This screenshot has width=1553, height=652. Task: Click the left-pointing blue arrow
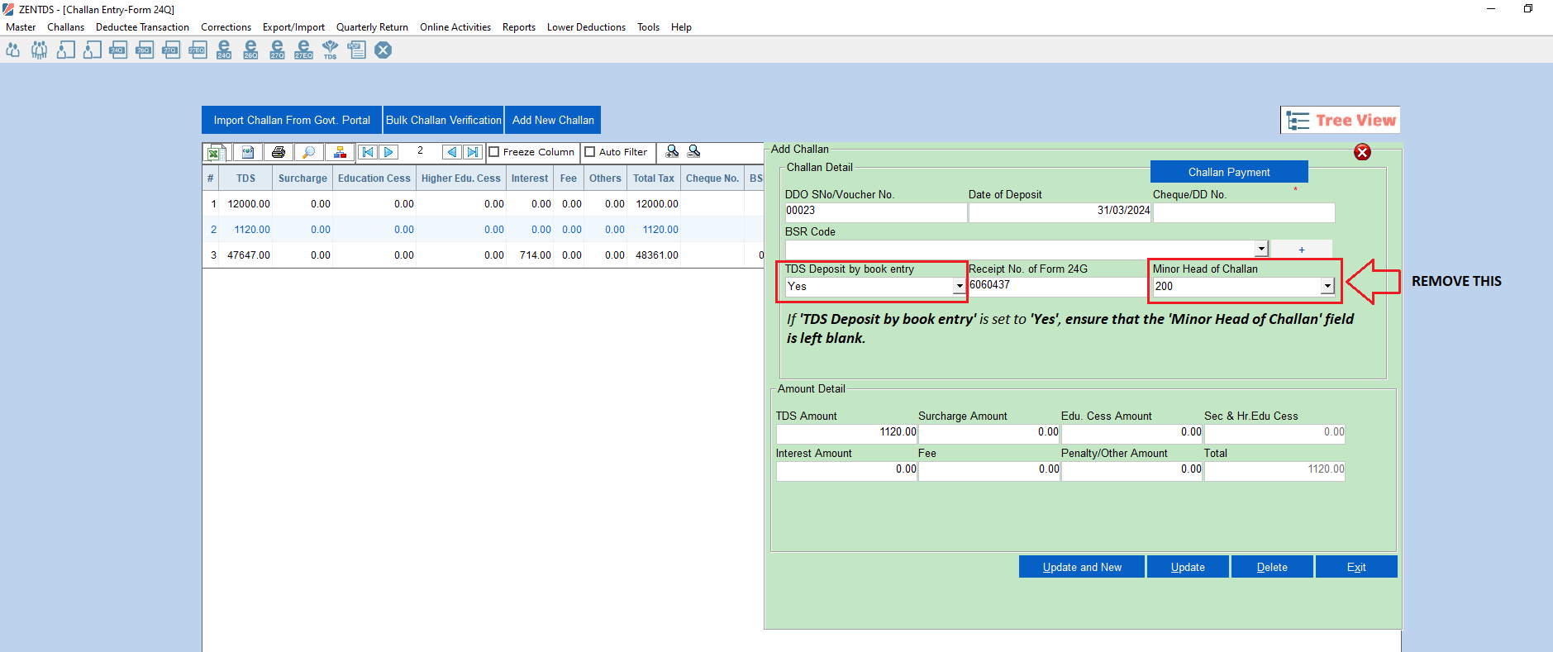[451, 152]
